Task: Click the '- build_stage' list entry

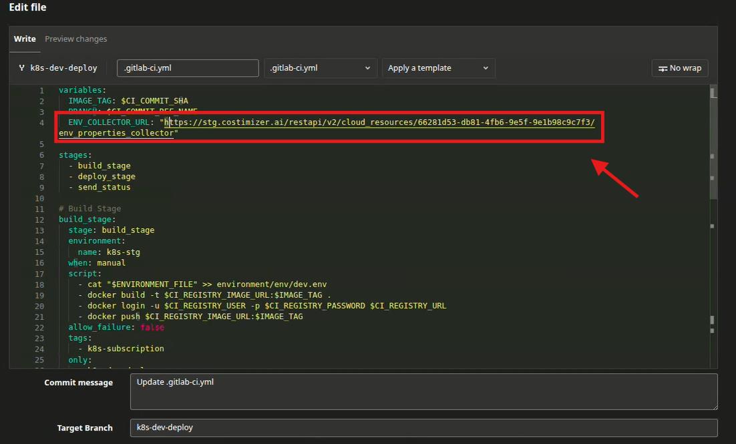Action: pos(100,166)
